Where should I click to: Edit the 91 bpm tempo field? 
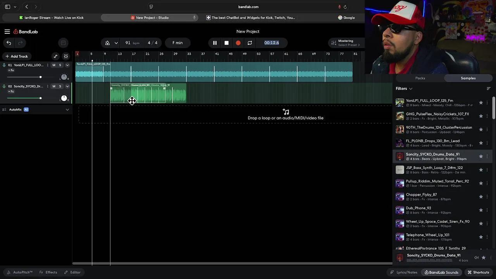point(132,43)
